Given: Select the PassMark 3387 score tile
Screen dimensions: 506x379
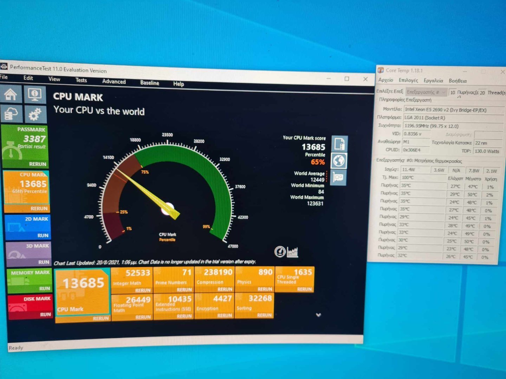Looking at the screenshot, I should pyautogui.click(x=25, y=142).
